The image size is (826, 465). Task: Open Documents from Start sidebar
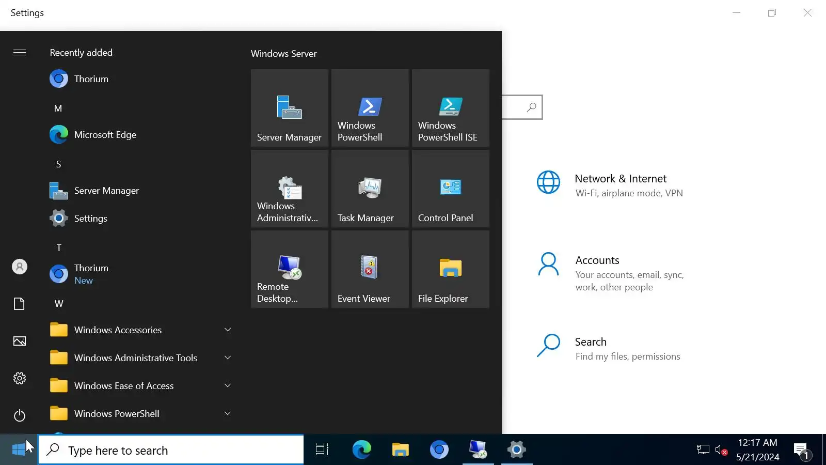pos(20,304)
